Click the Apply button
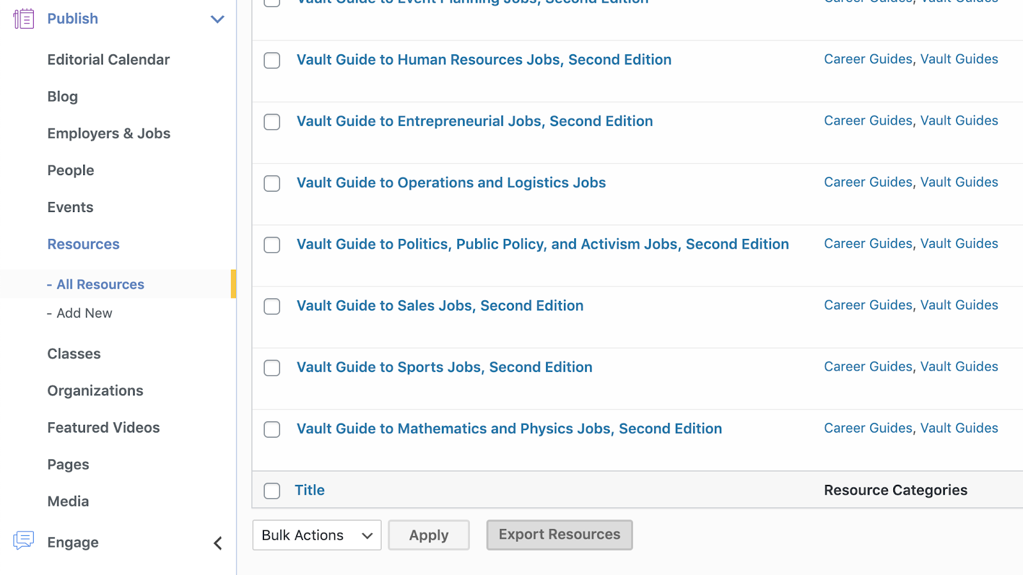The height and width of the screenshot is (575, 1023). pos(428,535)
